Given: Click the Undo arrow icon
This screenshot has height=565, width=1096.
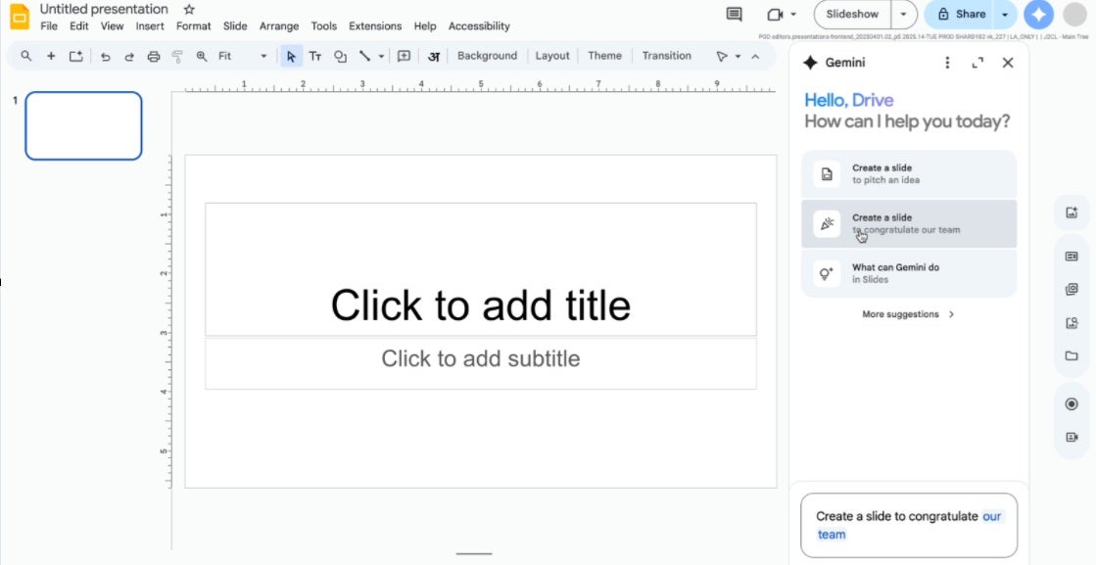Looking at the screenshot, I should [x=105, y=57].
